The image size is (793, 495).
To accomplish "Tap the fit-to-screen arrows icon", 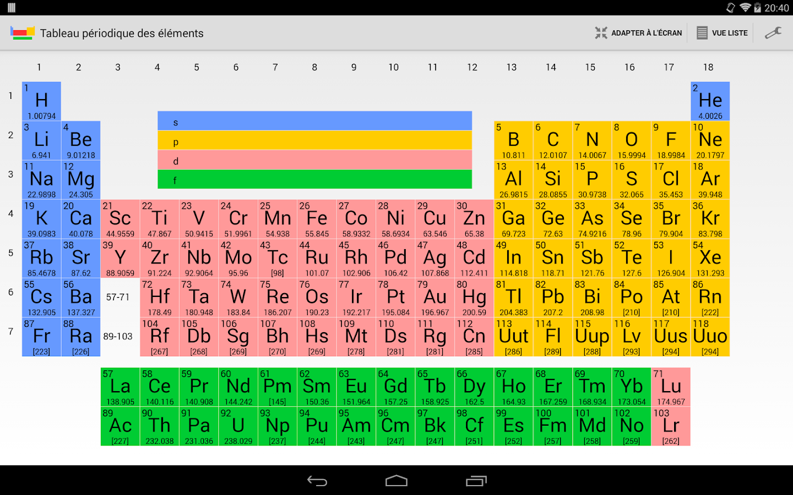I will pos(602,32).
